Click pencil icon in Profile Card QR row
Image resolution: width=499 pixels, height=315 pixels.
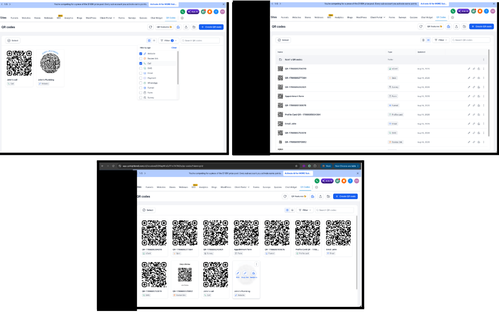click(469, 115)
